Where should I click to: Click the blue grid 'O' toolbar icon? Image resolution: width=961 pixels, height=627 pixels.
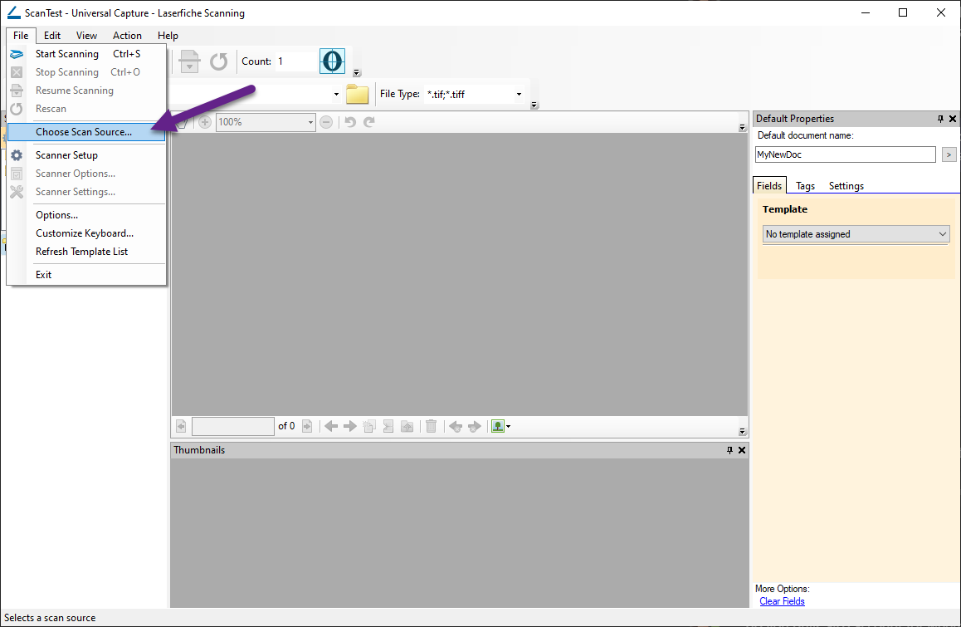tap(332, 61)
